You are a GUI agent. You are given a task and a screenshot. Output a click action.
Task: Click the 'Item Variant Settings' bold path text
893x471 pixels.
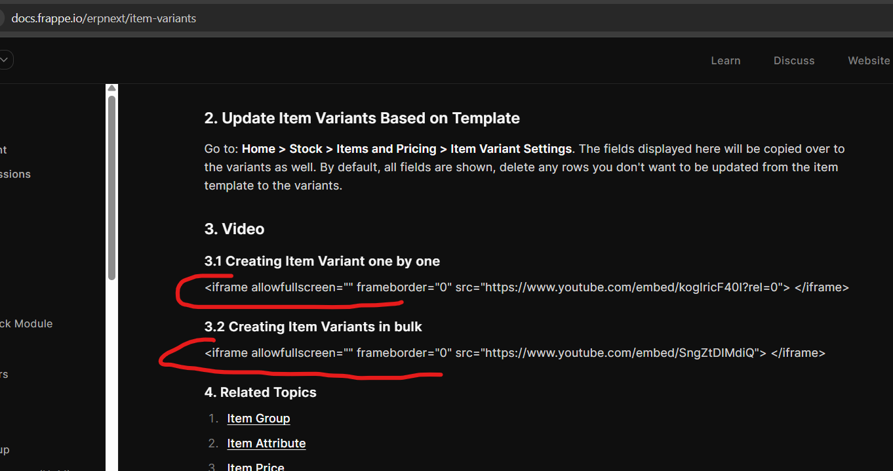coord(511,149)
